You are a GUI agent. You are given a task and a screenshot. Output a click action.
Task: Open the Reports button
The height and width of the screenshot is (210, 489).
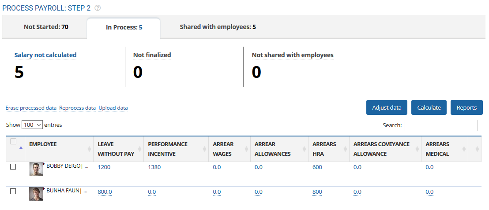coord(466,107)
